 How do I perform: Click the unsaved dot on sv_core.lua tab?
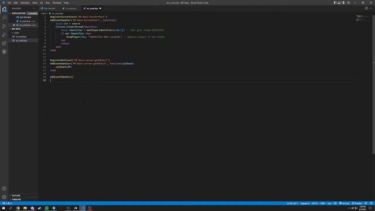tap(100, 8)
